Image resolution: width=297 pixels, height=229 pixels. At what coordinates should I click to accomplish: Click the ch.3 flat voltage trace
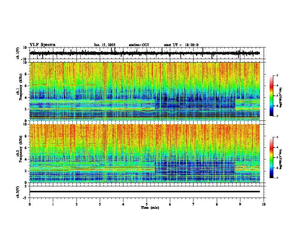tap(145, 192)
